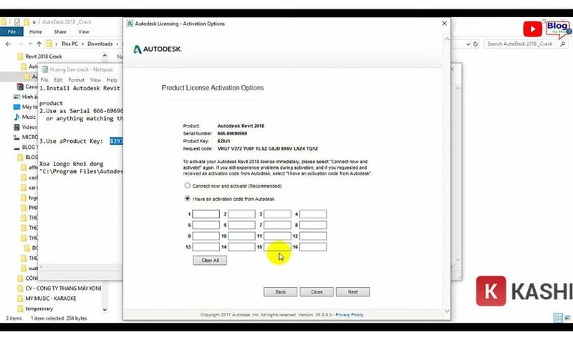
Task: Open the View ribbon tab in Explorer
Action: [x=84, y=31]
